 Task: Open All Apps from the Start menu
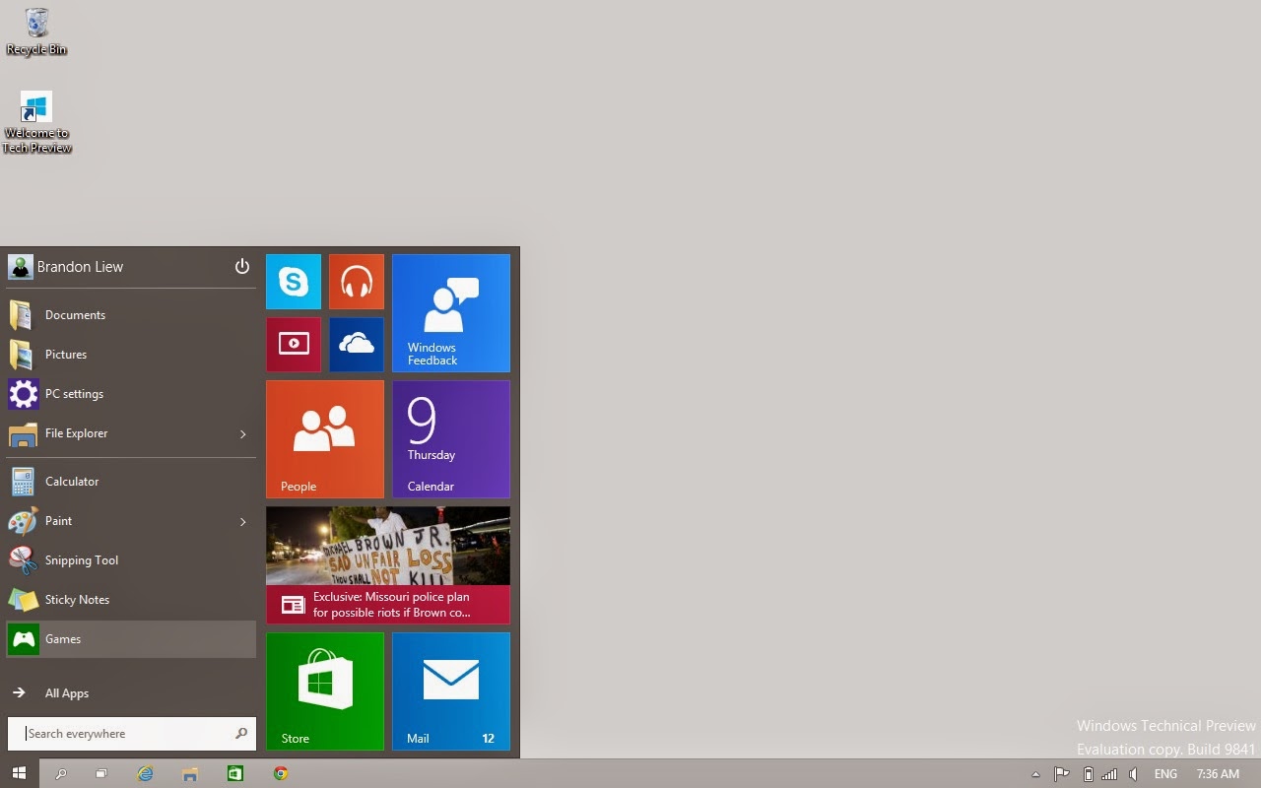tap(67, 692)
